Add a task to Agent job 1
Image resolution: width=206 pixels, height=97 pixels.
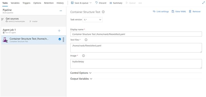[x=59, y=31]
